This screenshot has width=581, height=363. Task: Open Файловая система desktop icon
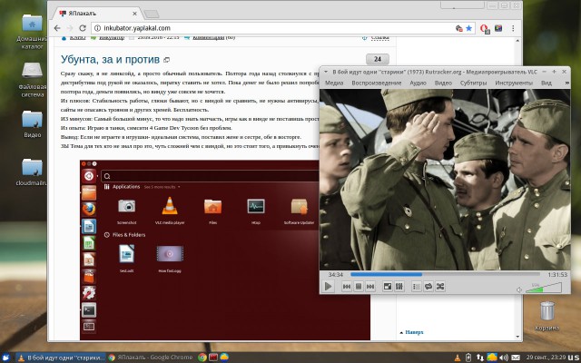pos(33,79)
